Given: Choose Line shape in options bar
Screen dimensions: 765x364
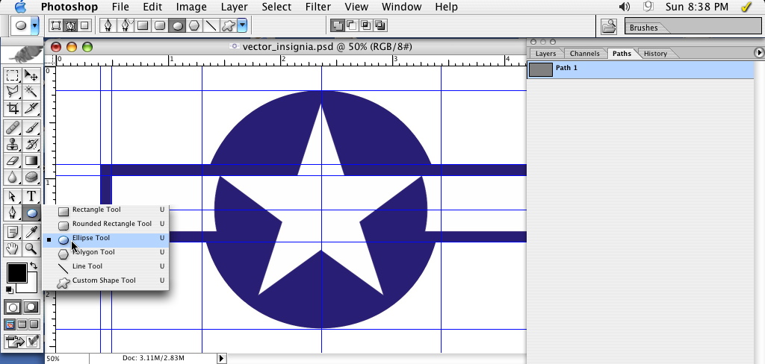Looking at the screenshot, I should [x=211, y=25].
